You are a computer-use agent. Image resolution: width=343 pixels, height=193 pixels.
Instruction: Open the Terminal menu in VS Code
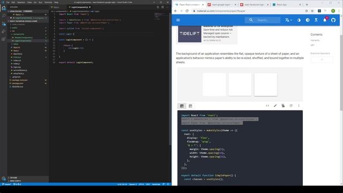coord(48,2)
